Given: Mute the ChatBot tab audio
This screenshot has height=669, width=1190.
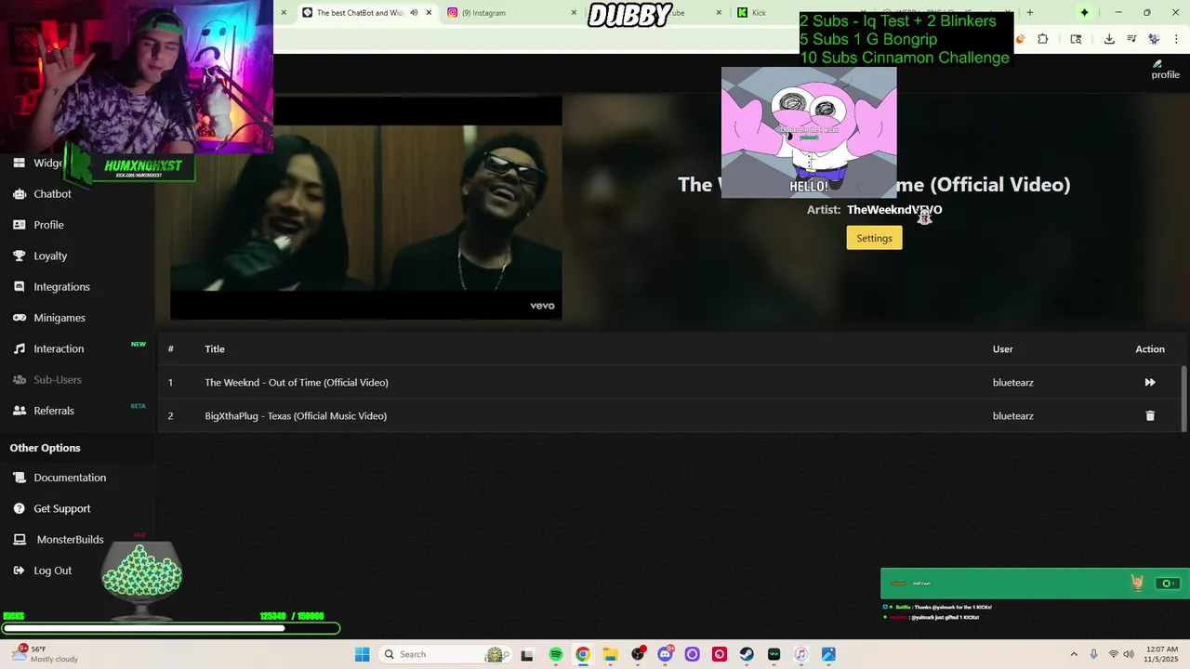Looking at the screenshot, I should pos(414,13).
